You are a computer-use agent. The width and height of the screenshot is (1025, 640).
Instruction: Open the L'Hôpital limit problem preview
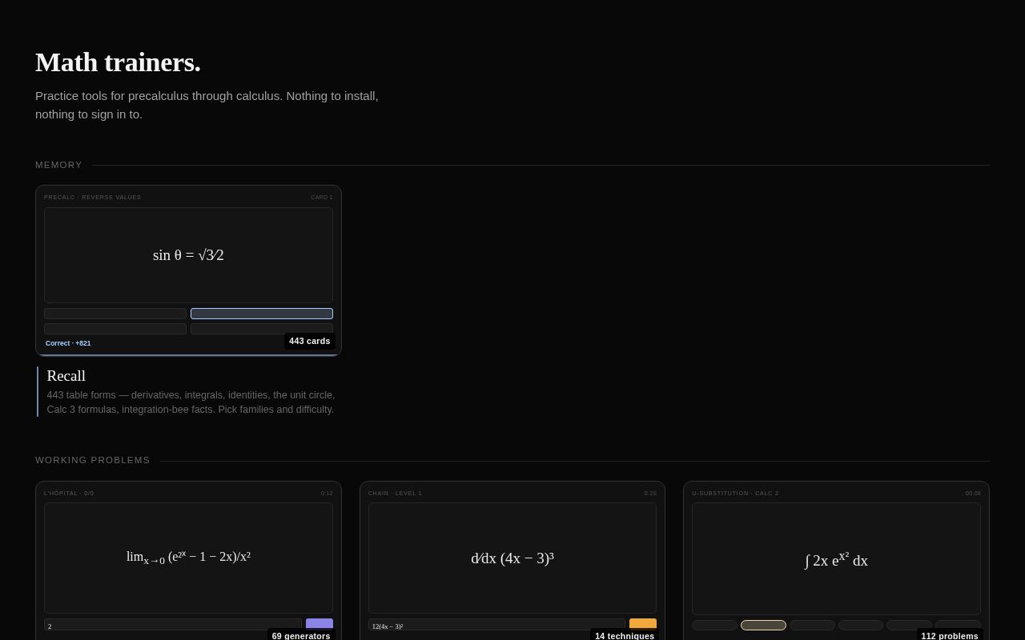tap(188, 558)
